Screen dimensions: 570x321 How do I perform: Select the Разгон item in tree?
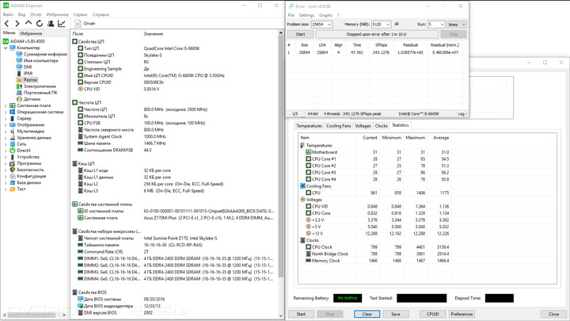coord(29,80)
